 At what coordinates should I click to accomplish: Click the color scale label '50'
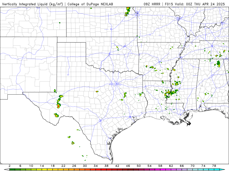(139, 166)
